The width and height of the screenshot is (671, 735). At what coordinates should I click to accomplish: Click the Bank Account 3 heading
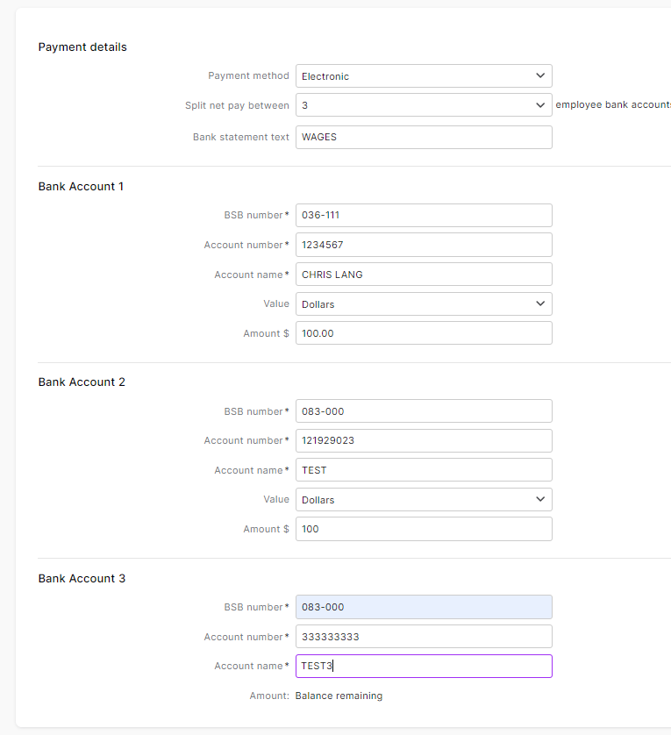click(x=82, y=579)
